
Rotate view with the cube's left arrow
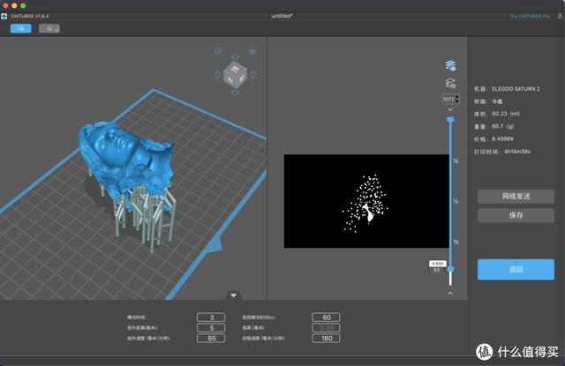point(216,73)
